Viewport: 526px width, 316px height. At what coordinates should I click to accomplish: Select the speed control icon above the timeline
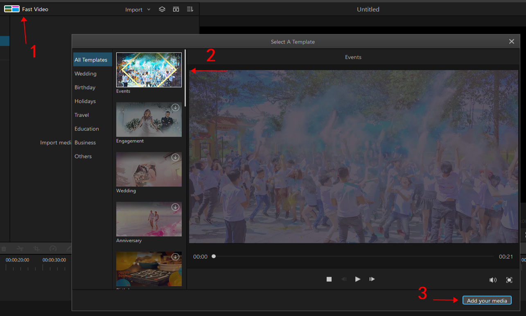coord(52,248)
